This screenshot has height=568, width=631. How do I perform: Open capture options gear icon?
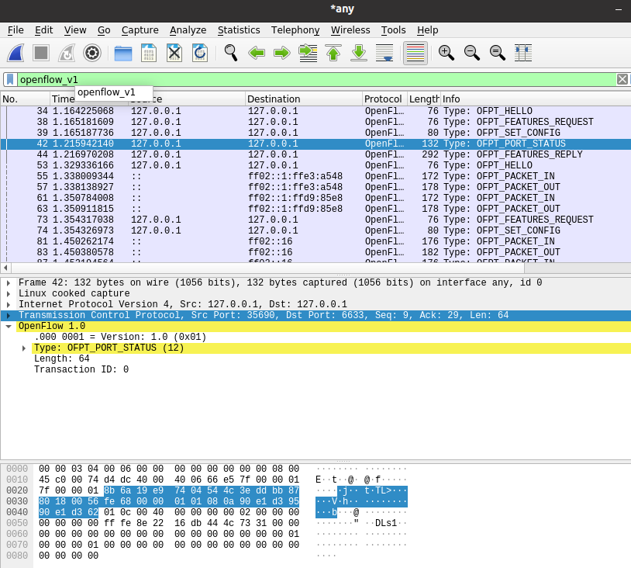(92, 53)
